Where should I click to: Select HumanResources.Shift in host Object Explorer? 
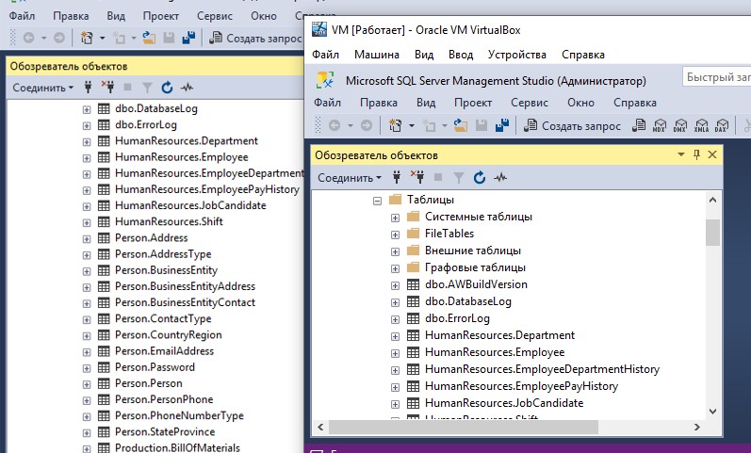point(169,221)
